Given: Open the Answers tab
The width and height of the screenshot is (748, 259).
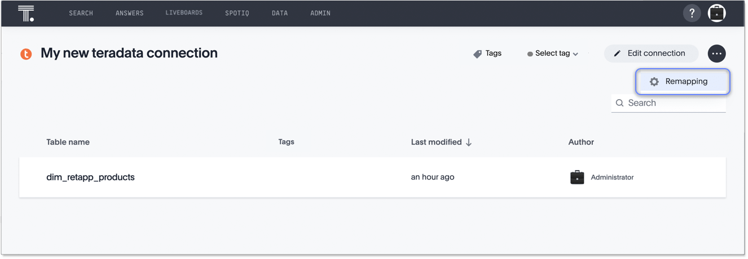Looking at the screenshot, I should pos(129,13).
